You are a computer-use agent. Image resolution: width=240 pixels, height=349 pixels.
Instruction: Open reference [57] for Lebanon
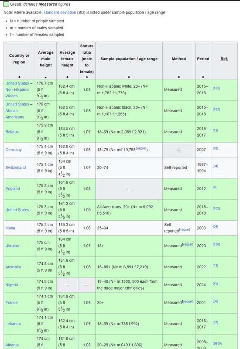pyautogui.click(x=215, y=322)
